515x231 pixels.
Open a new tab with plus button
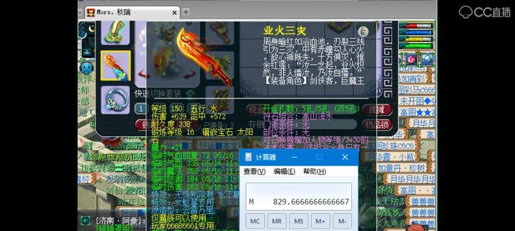tap(186, 12)
